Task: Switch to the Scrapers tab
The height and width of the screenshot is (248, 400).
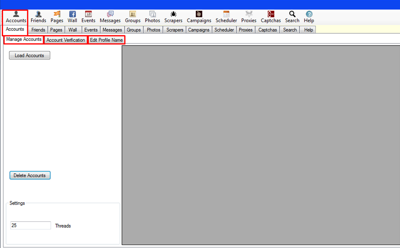Action: pyautogui.click(x=175, y=30)
